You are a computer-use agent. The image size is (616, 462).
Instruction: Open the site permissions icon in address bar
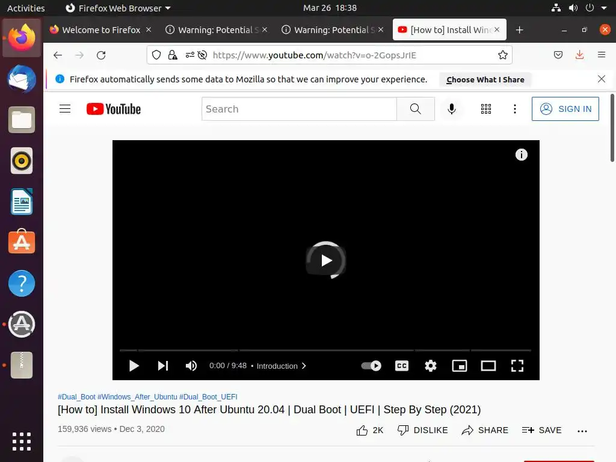pos(189,55)
